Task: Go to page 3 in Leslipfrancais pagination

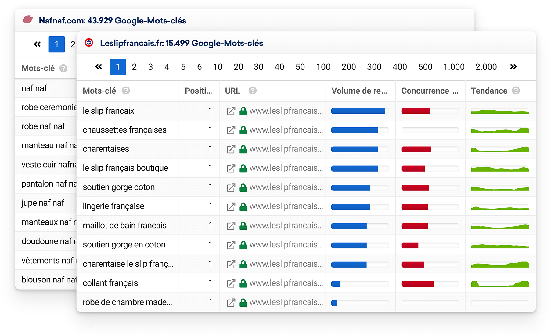Action: point(150,67)
